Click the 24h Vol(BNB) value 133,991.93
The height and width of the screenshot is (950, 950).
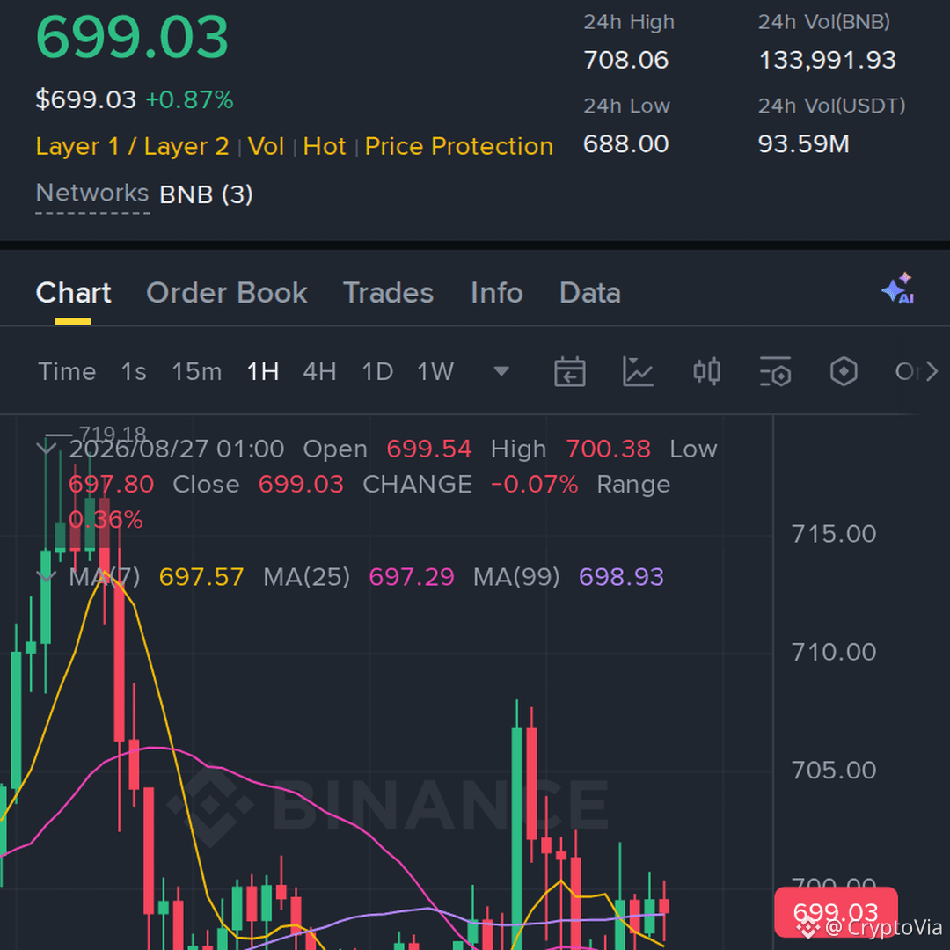click(828, 60)
